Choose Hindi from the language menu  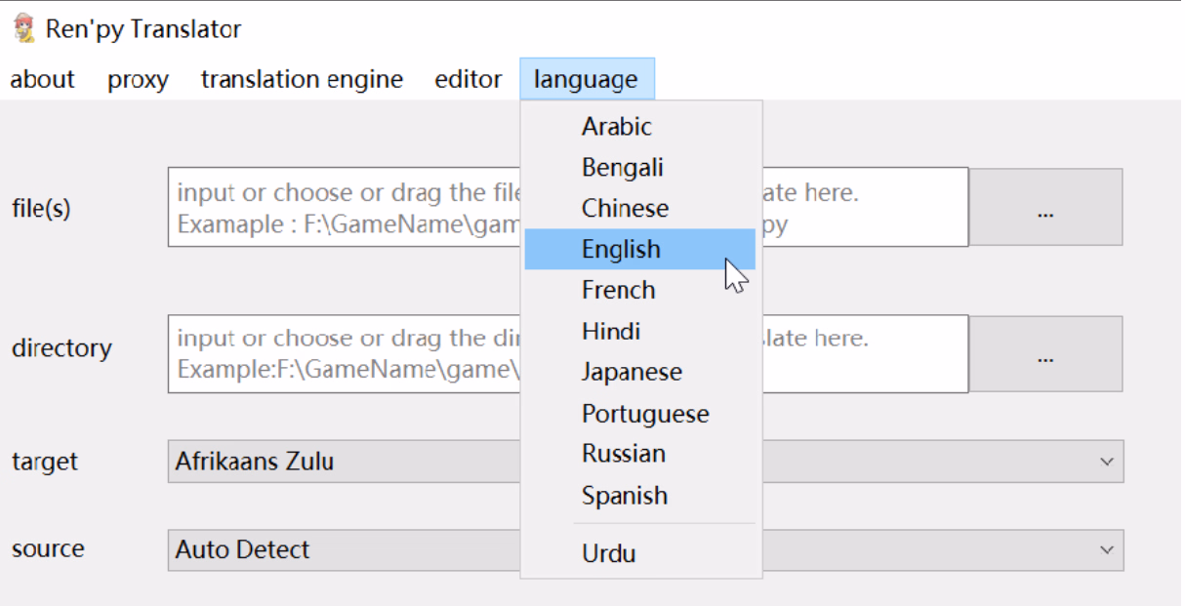(x=611, y=332)
